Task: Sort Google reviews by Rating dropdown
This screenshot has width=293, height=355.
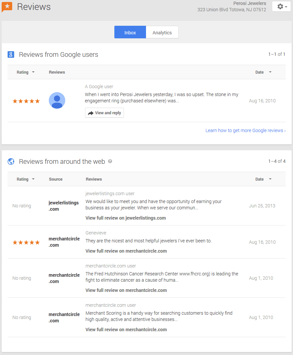Action: [x=25, y=72]
